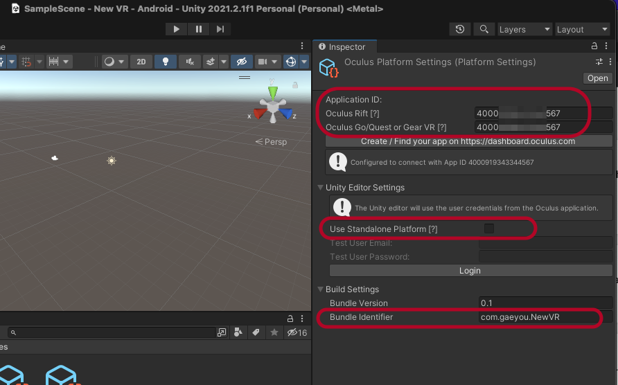This screenshot has height=385, width=618.
Task: Advance one frame with the Step button
Action: coord(220,29)
